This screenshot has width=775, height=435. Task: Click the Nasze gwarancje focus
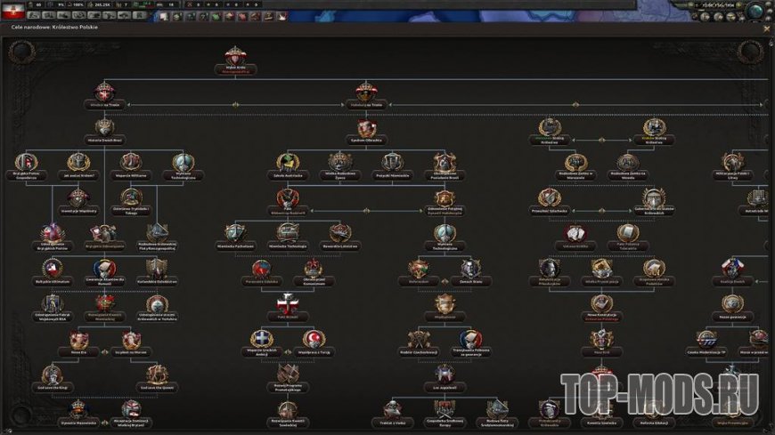(x=734, y=303)
